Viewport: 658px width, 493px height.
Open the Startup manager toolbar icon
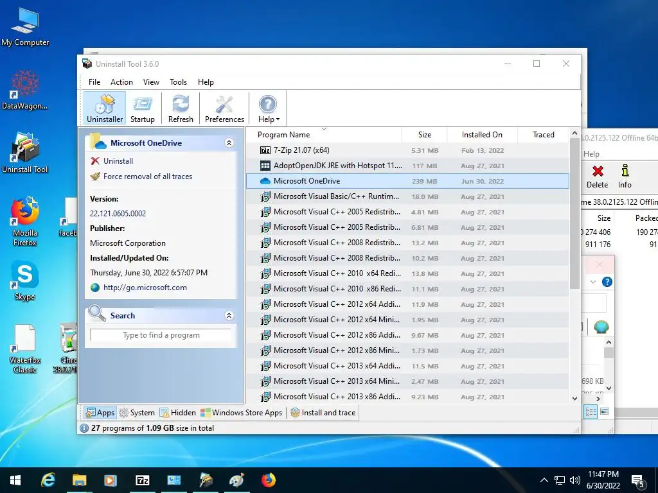[x=142, y=108]
